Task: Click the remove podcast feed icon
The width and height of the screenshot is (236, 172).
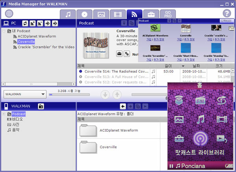Action: (40, 23)
